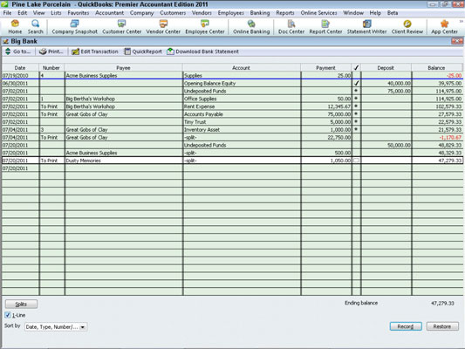This screenshot has width=465, height=349.
Task: Click the Record button
Action: click(406, 326)
